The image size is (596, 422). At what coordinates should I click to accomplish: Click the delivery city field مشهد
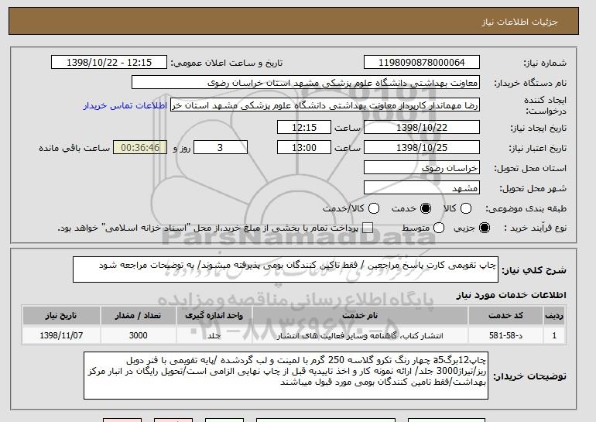422,188
